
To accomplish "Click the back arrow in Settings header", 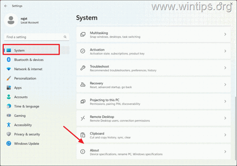I will coord(6,6).
